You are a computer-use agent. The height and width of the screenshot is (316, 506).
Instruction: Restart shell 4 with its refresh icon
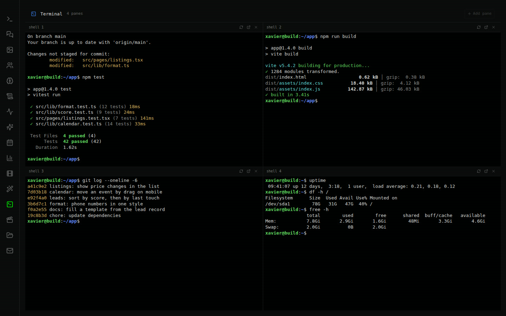click(479, 171)
